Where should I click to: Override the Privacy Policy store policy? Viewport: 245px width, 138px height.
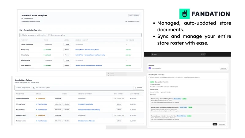(x=58, y=104)
